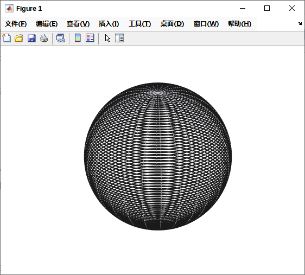
Task: Insert a colorbar using the toolbar icon
Action: point(78,38)
